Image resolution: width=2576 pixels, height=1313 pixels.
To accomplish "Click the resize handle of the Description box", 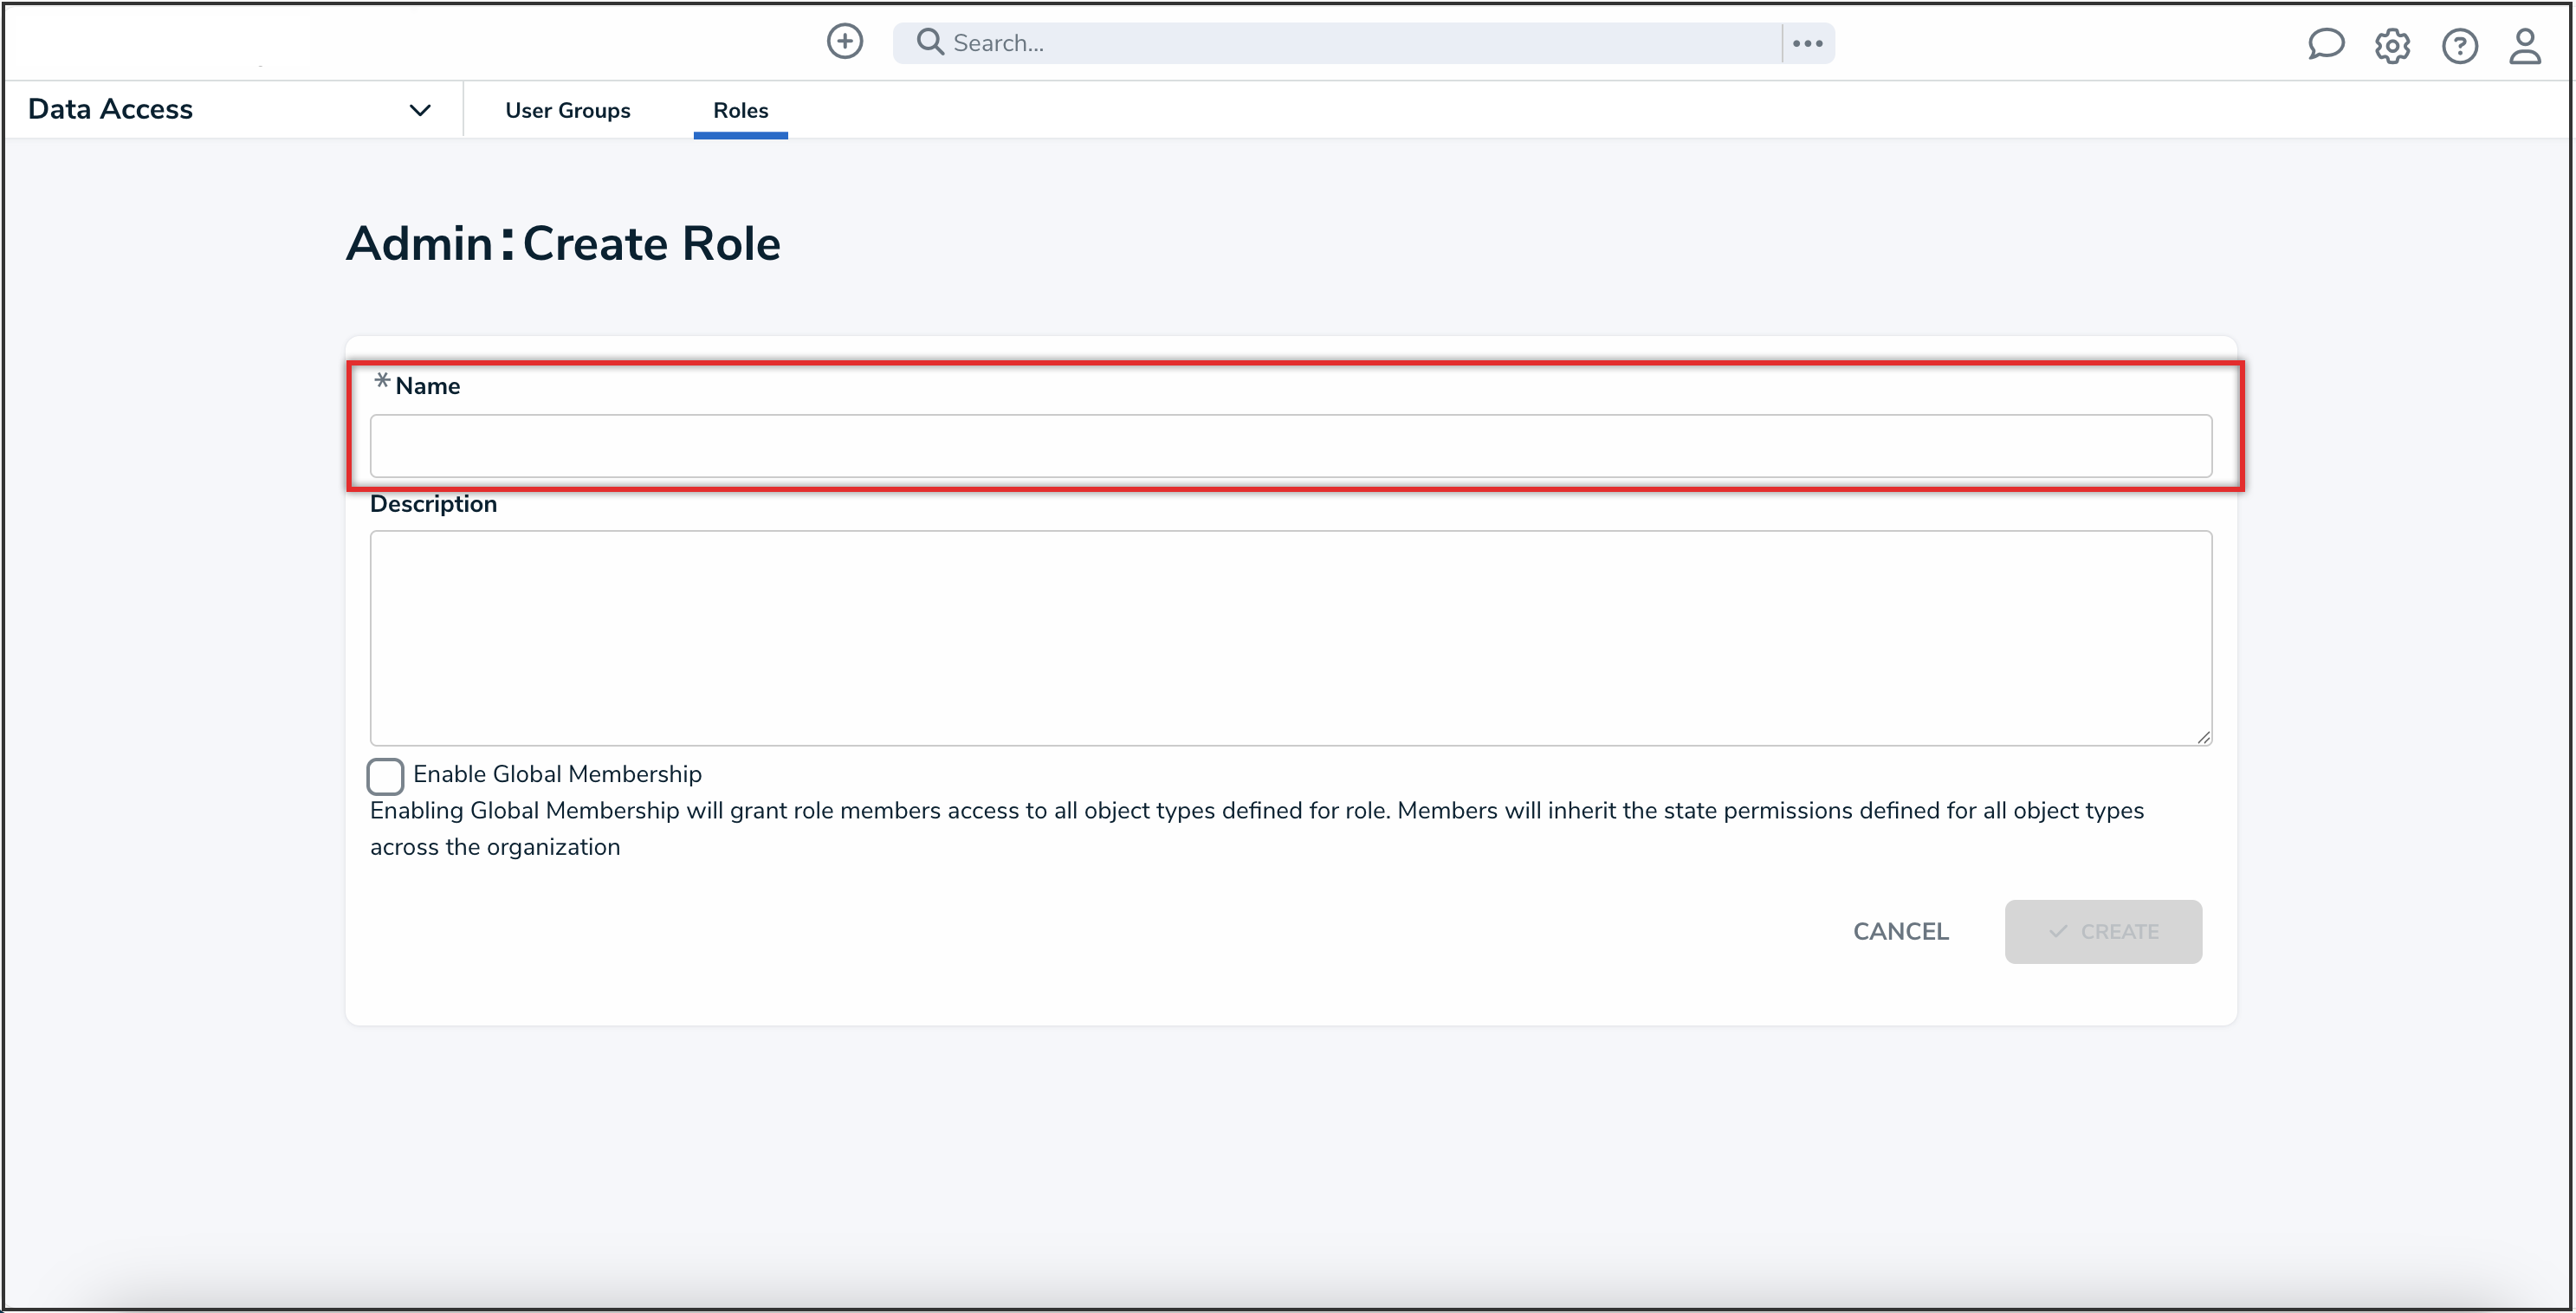I will pyautogui.click(x=2203, y=737).
